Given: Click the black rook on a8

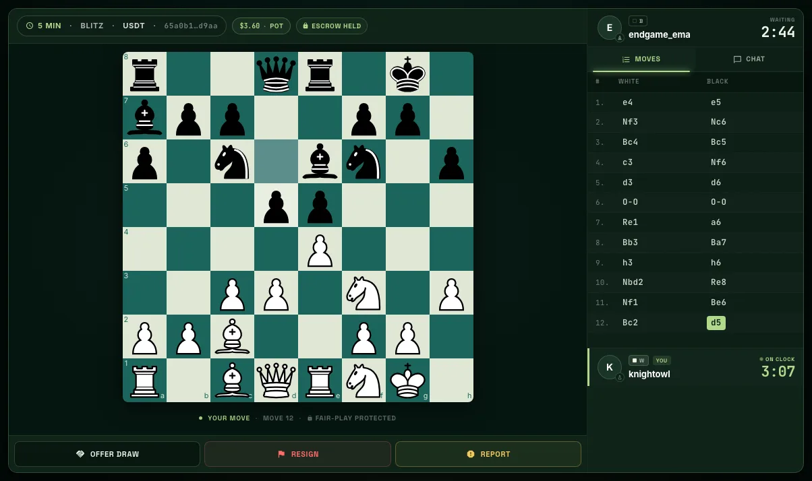Looking at the screenshot, I should pyautogui.click(x=144, y=74).
